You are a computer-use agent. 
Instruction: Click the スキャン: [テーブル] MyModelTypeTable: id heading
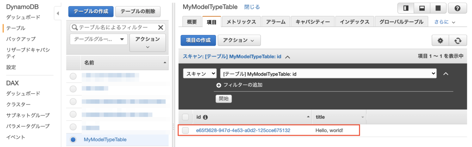point(232,56)
